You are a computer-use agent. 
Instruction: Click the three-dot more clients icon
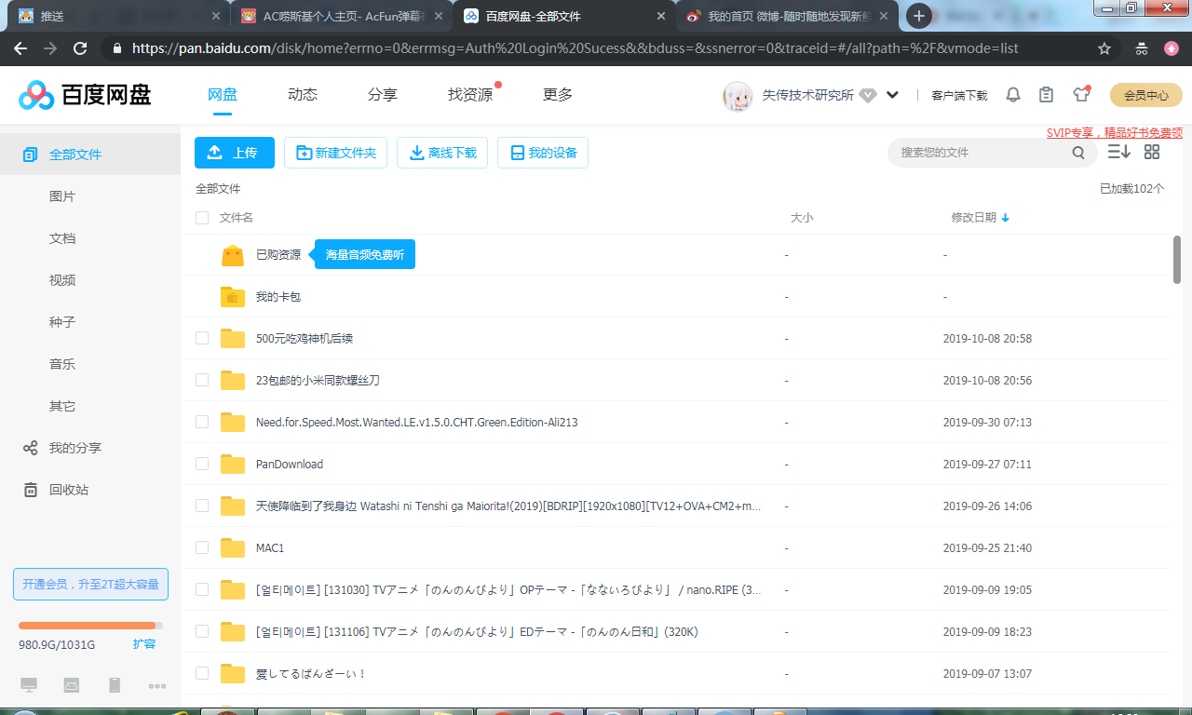[x=155, y=687]
